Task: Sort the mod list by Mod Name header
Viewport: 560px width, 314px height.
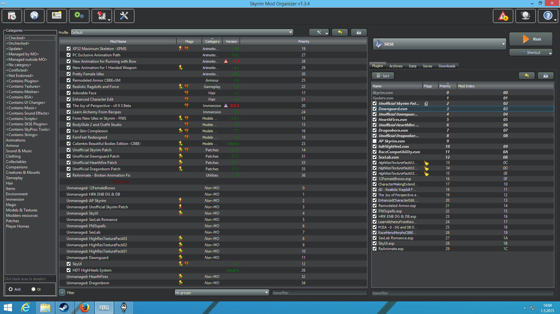Action: tap(118, 41)
